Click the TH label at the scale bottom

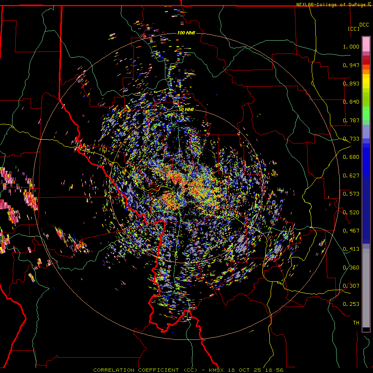(x=356, y=323)
